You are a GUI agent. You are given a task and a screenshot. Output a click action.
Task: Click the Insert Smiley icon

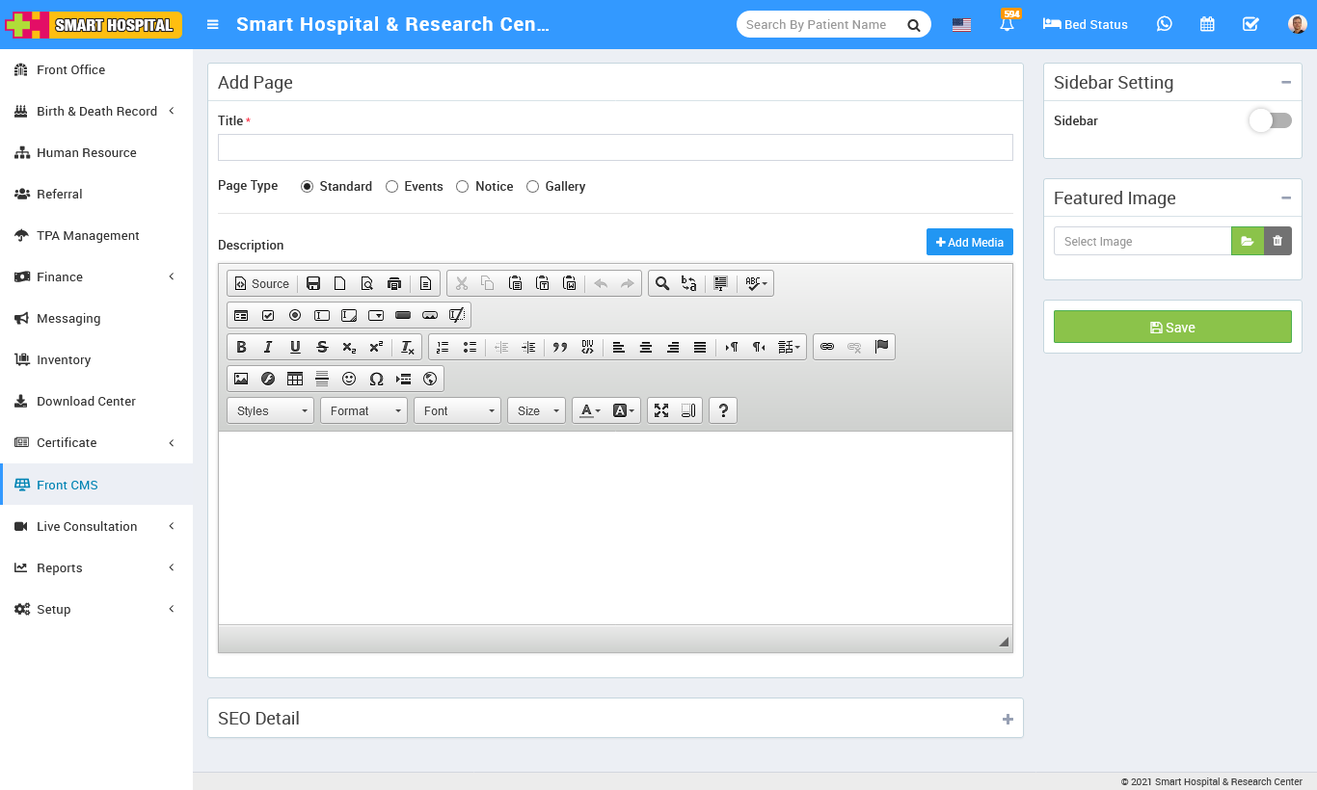(x=349, y=379)
